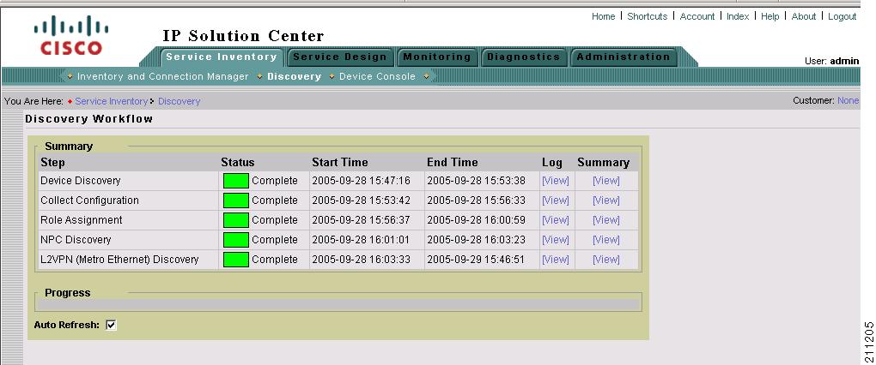
Task: Click the Step column header
Action: 52,162
